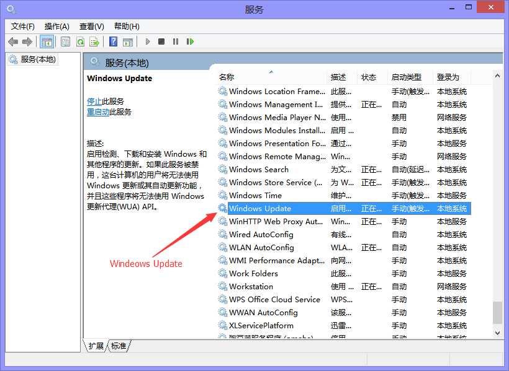Image resolution: width=509 pixels, height=371 pixels.
Task: Click the Back arrow toolbar icon
Action: click(13, 41)
